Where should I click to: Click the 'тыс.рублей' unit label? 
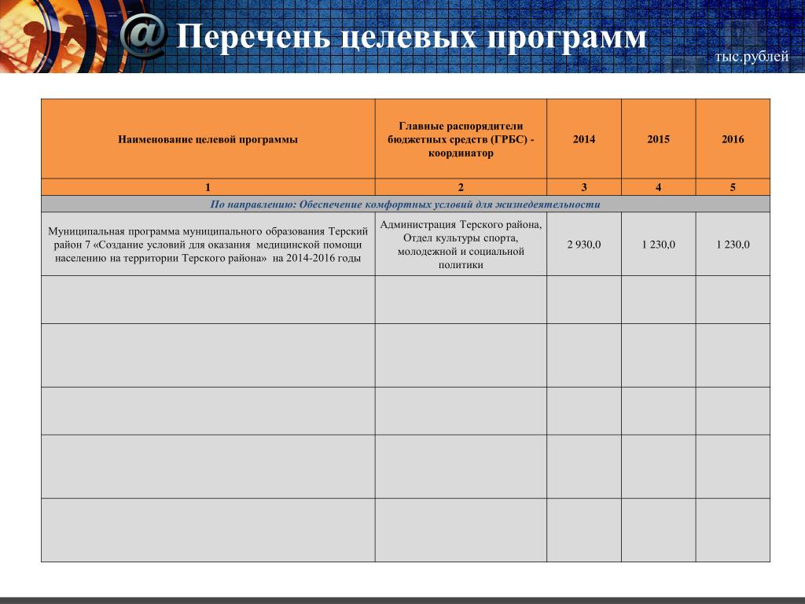pyautogui.click(x=752, y=57)
